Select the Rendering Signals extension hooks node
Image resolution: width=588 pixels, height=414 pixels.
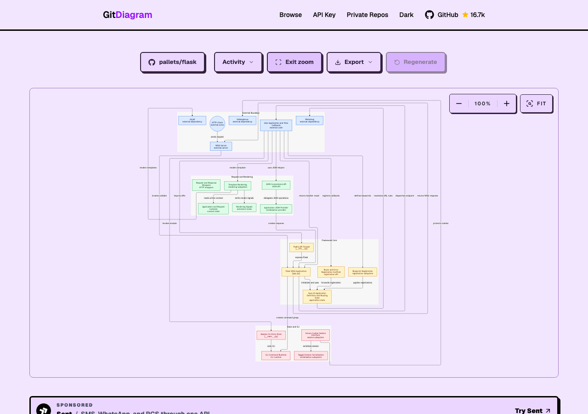tap(244, 207)
